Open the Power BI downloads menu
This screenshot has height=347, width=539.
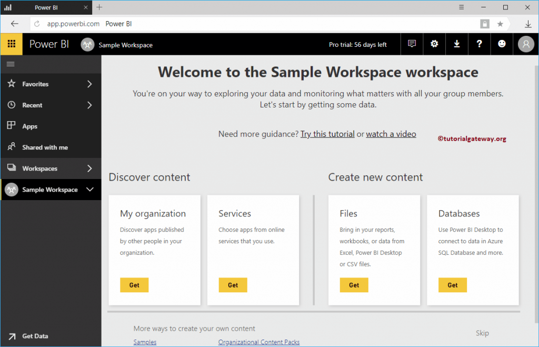pyautogui.click(x=456, y=44)
